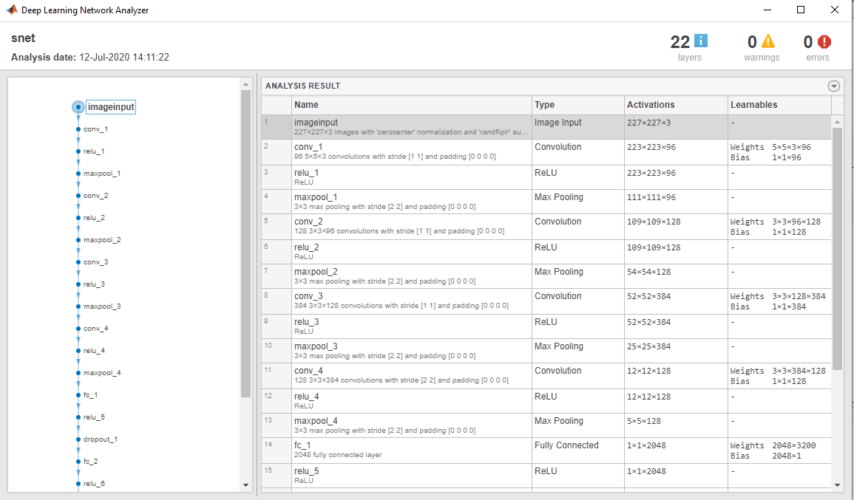Open the Analysis Result options dropdown arrow

point(834,86)
